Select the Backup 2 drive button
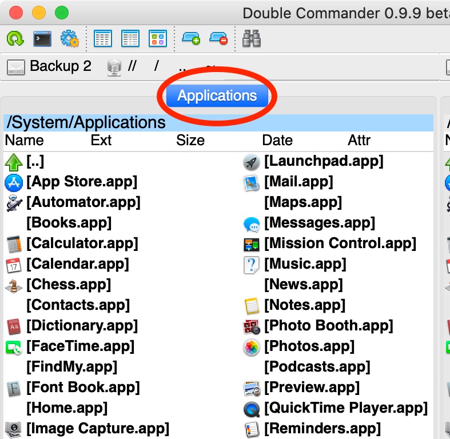This screenshot has width=450, height=439. [49, 67]
